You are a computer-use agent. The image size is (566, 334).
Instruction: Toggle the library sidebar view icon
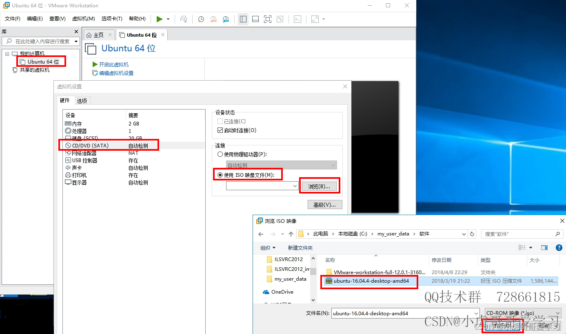(x=243, y=19)
